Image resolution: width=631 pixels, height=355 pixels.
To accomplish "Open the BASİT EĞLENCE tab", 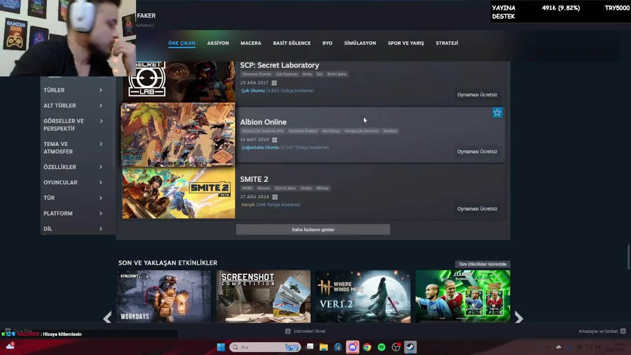I will click(x=292, y=43).
